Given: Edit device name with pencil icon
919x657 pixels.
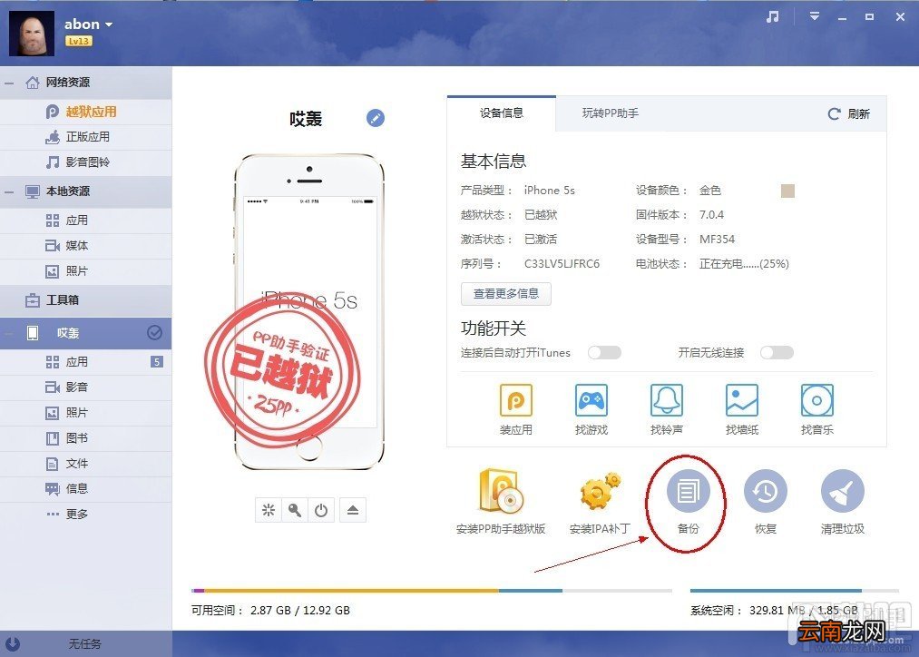Looking at the screenshot, I should (376, 118).
